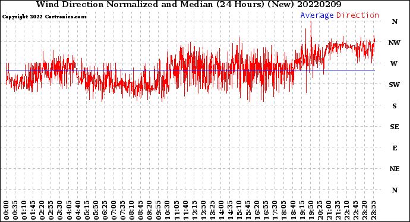The width and height of the screenshot is (410, 222).
Task: Click the 06:25 time axis label
Action: pos(105,210)
